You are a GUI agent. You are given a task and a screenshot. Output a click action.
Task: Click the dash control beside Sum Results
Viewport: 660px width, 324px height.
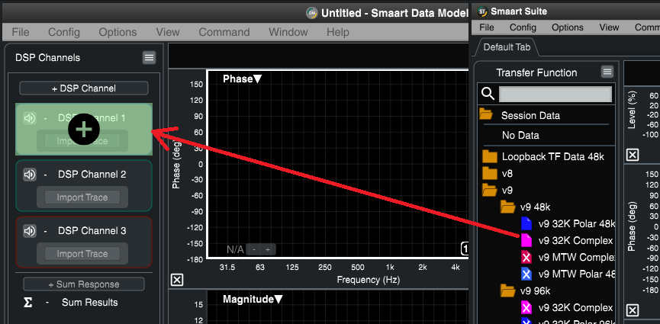[x=47, y=303]
